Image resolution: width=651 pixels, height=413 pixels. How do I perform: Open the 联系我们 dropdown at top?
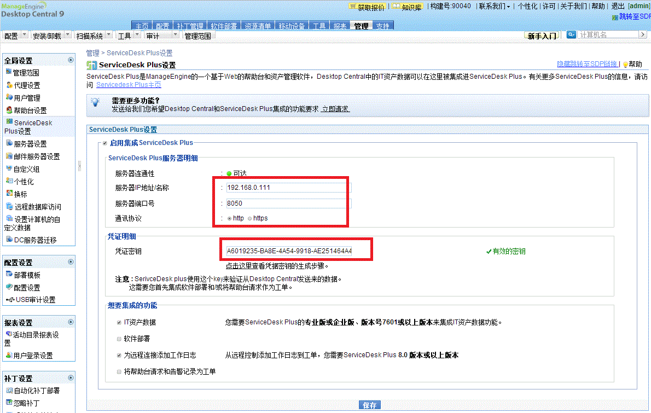tap(495, 6)
